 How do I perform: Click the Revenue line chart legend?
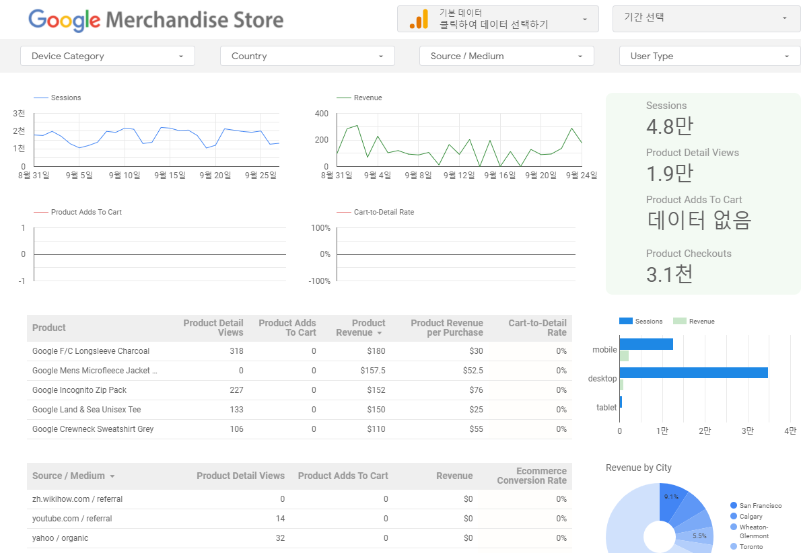coord(359,98)
